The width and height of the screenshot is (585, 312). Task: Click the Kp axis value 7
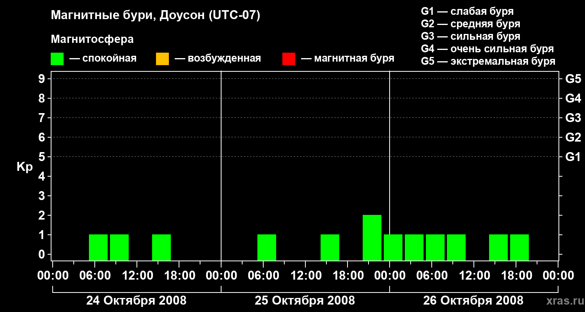tap(42, 118)
